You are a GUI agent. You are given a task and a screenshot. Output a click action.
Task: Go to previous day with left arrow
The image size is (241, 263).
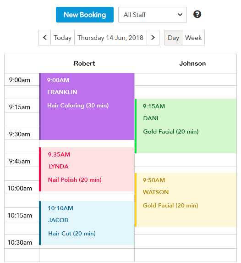[44, 38]
